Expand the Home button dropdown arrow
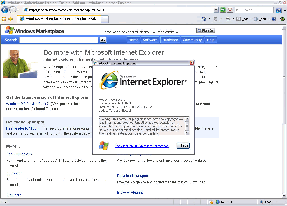The height and width of the screenshot is (206, 287). coord(209,19)
